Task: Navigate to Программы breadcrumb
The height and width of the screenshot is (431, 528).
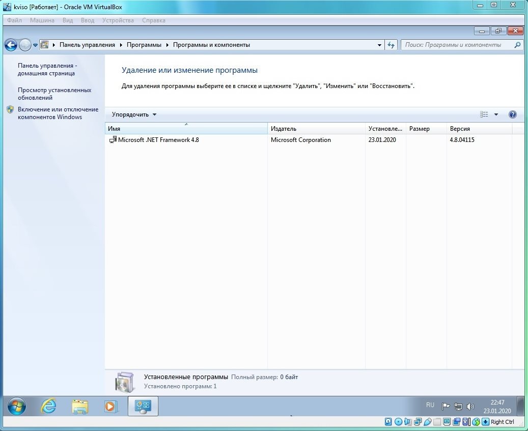Action: 144,45
